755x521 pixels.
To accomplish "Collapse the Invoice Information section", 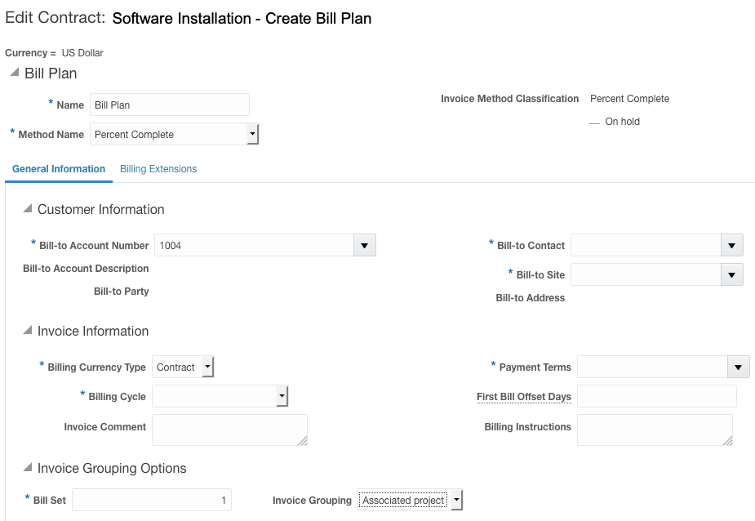I will 28,332.
